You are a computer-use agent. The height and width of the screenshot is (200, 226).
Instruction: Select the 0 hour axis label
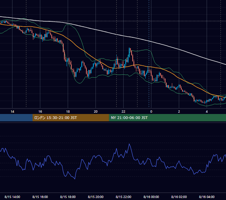pos(151,112)
